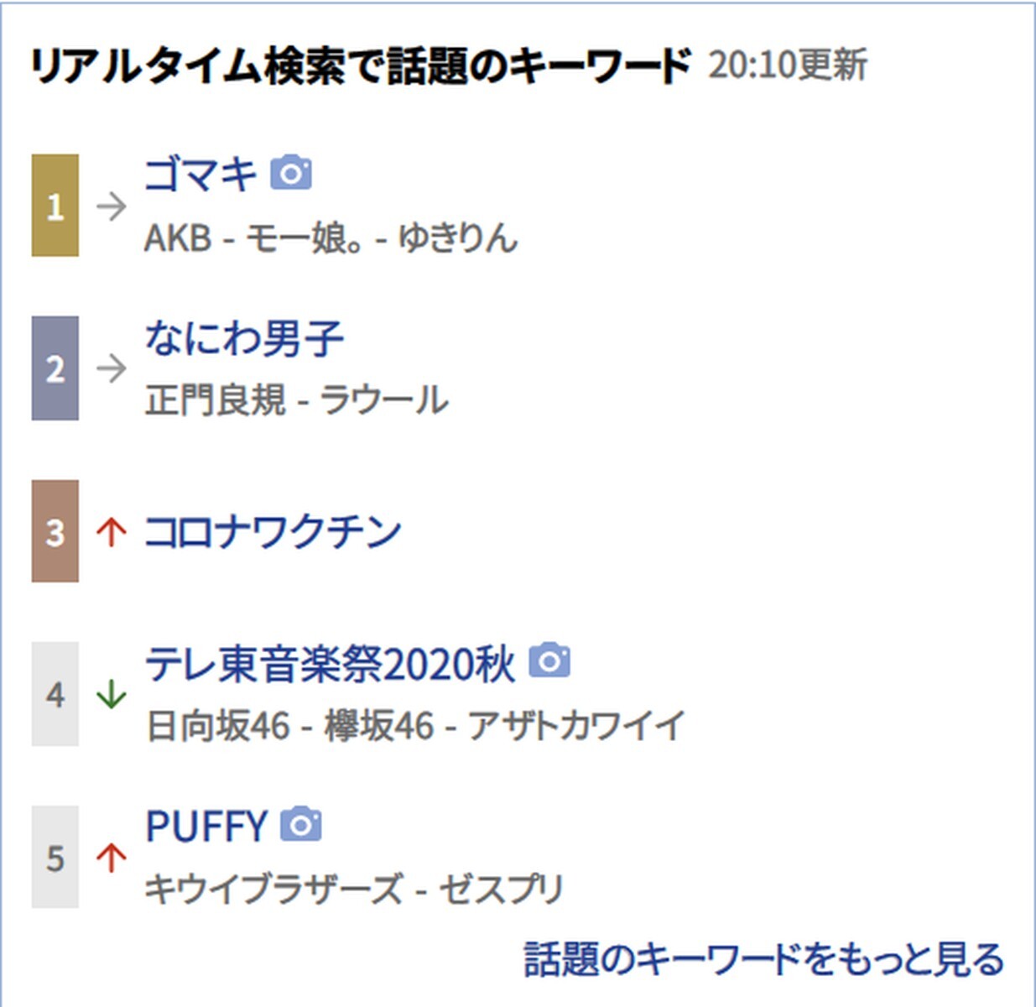Open related term ラウール
The height and width of the screenshot is (1007, 1036).
coord(384,400)
